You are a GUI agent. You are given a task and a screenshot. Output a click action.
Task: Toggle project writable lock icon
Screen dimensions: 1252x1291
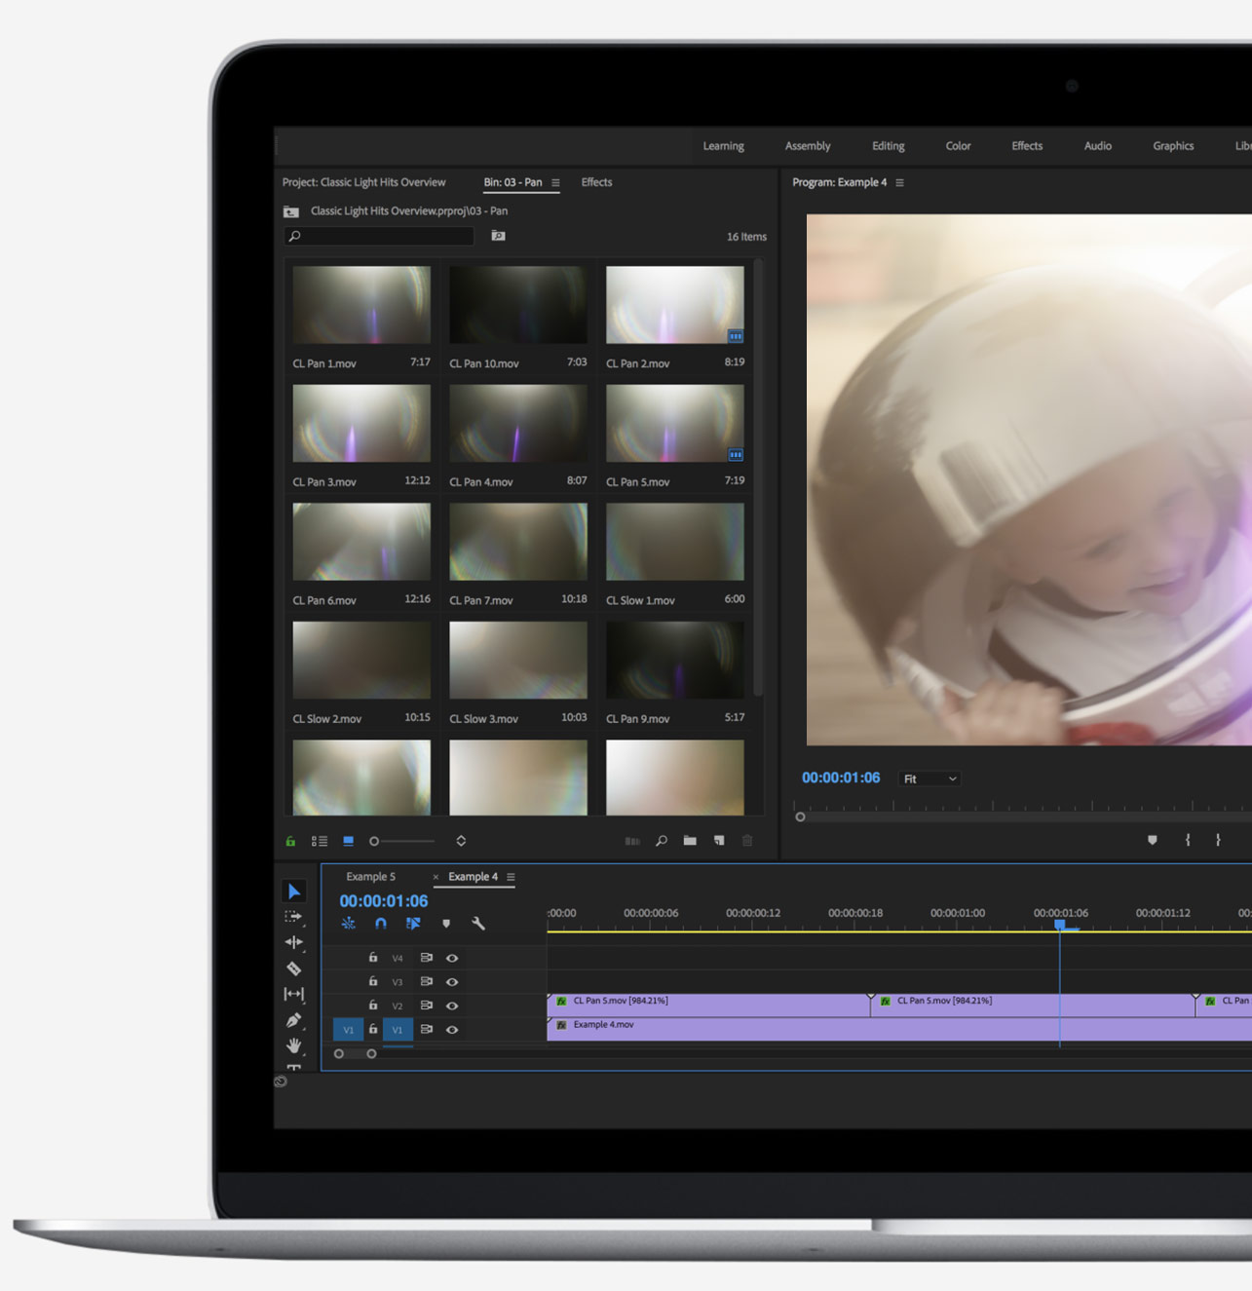pos(290,841)
